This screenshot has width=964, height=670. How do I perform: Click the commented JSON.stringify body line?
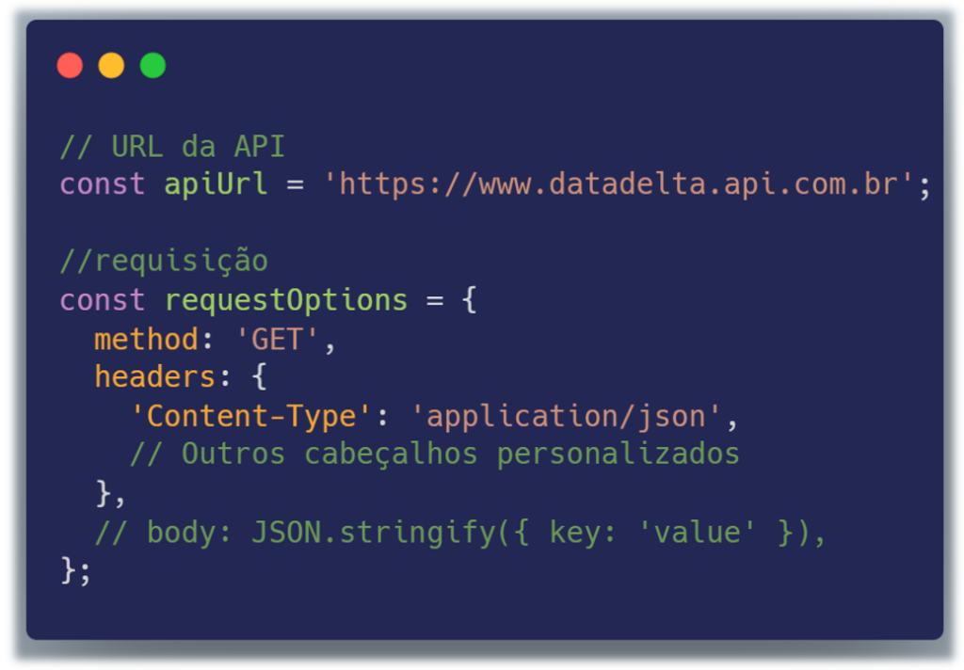[x=459, y=533]
